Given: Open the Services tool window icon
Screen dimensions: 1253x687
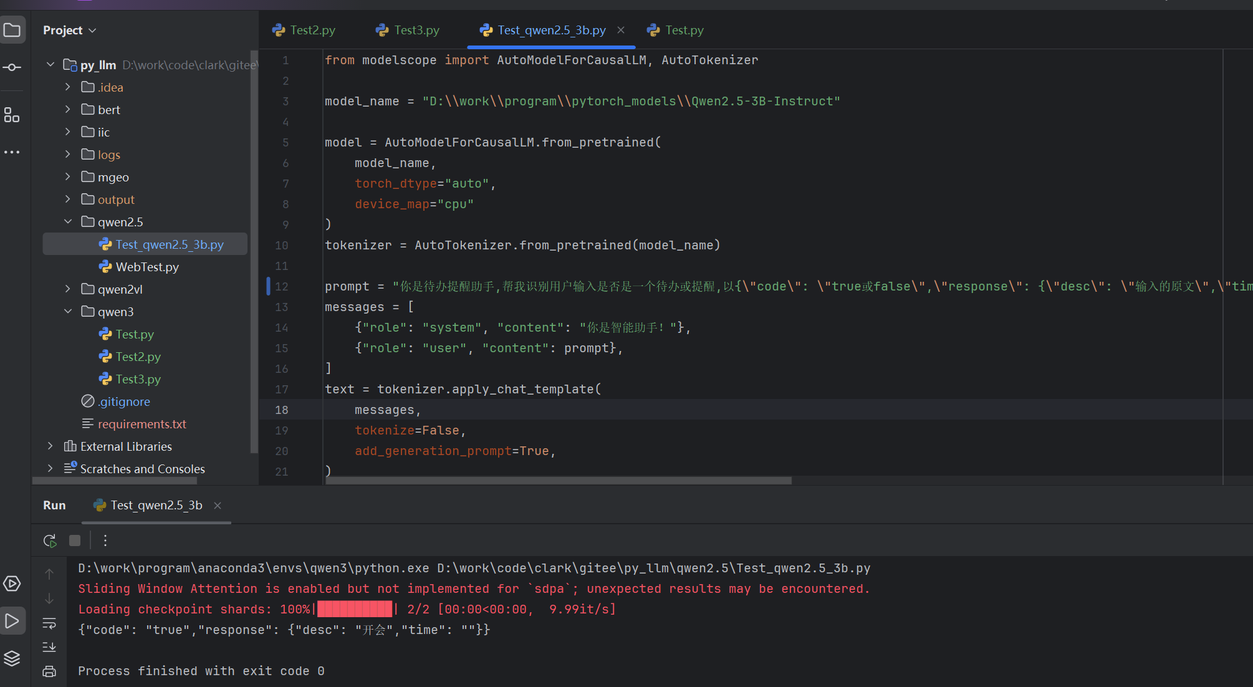Looking at the screenshot, I should coord(12,584).
